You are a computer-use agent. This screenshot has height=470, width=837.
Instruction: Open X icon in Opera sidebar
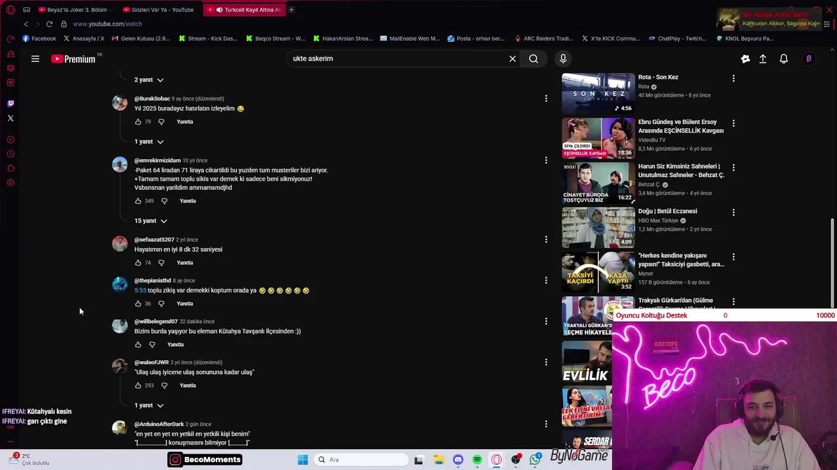10,118
